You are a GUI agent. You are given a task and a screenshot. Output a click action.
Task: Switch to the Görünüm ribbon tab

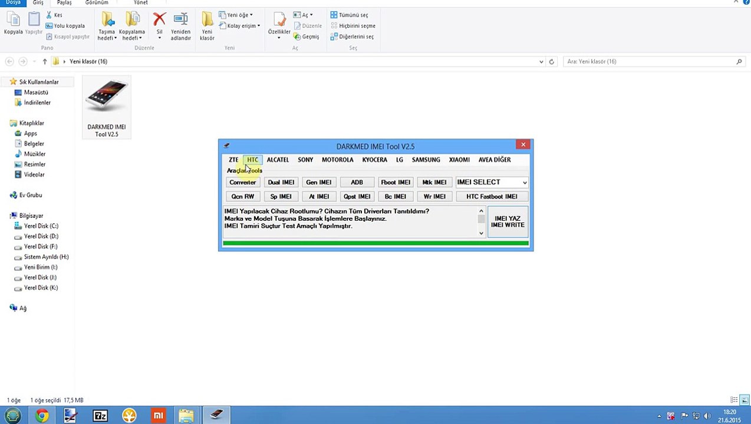click(97, 3)
